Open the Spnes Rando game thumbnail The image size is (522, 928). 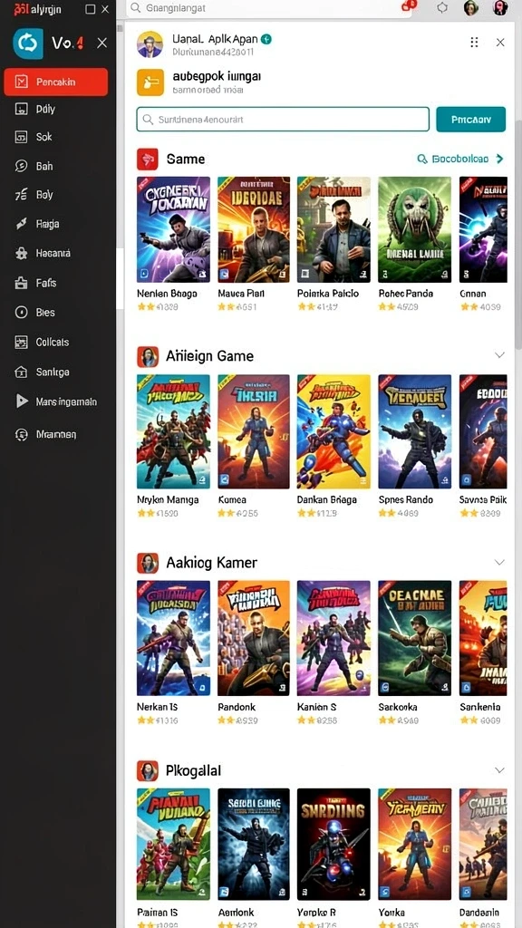(x=414, y=431)
